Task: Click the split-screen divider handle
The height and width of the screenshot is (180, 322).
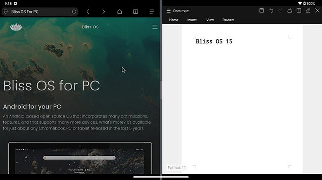Action: 161,90
